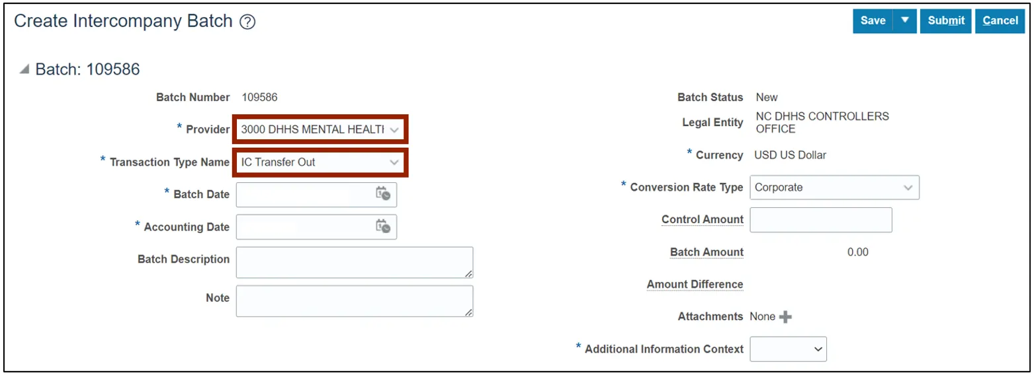Focus the Accounting Date input field

tap(304, 226)
